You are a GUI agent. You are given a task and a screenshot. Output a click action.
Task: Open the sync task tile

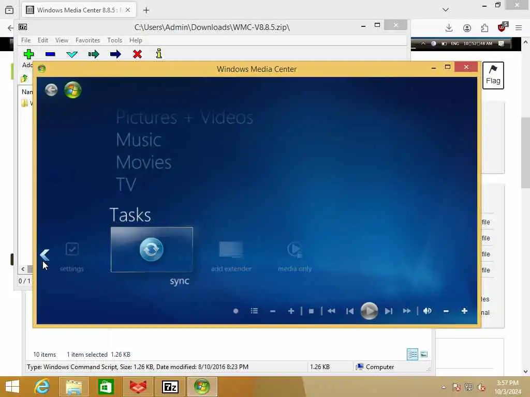(152, 250)
